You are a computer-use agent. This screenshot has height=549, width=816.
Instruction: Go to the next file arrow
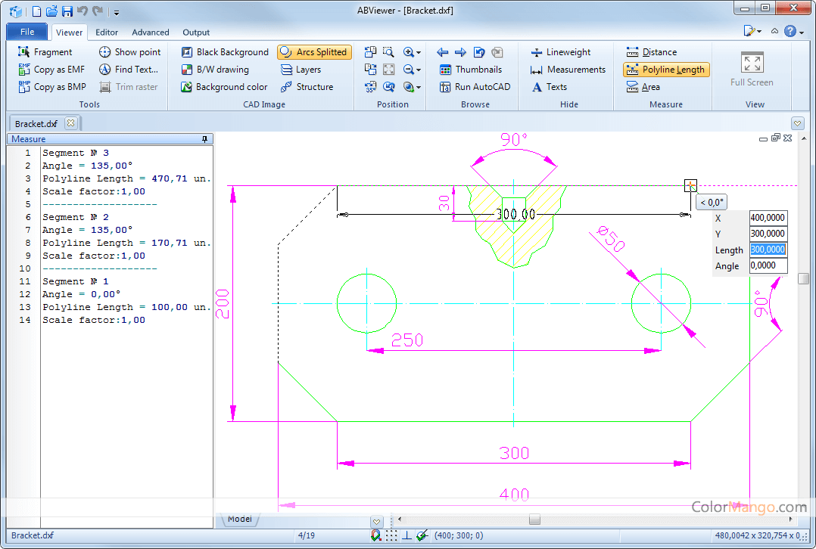tap(460, 52)
